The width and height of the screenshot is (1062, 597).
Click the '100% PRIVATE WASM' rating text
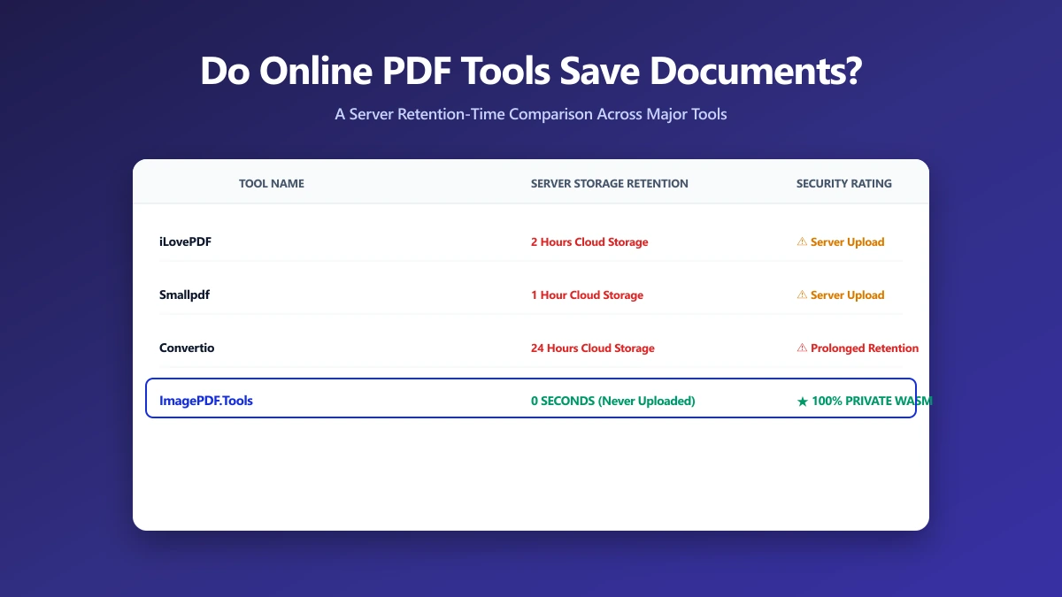(x=872, y=401)
